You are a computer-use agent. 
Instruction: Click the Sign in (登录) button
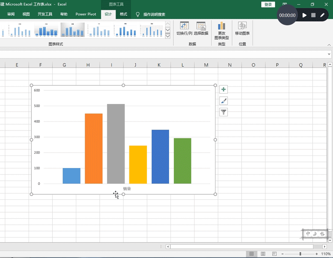click(268, 4)
